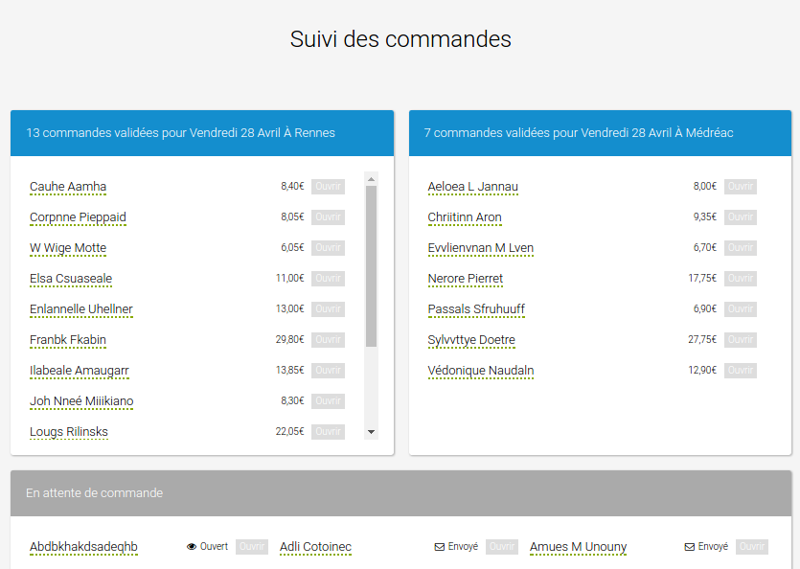Select the Elsa Csuaseale order link
This screenshot has height=569, width=800.
pos(72,279)
